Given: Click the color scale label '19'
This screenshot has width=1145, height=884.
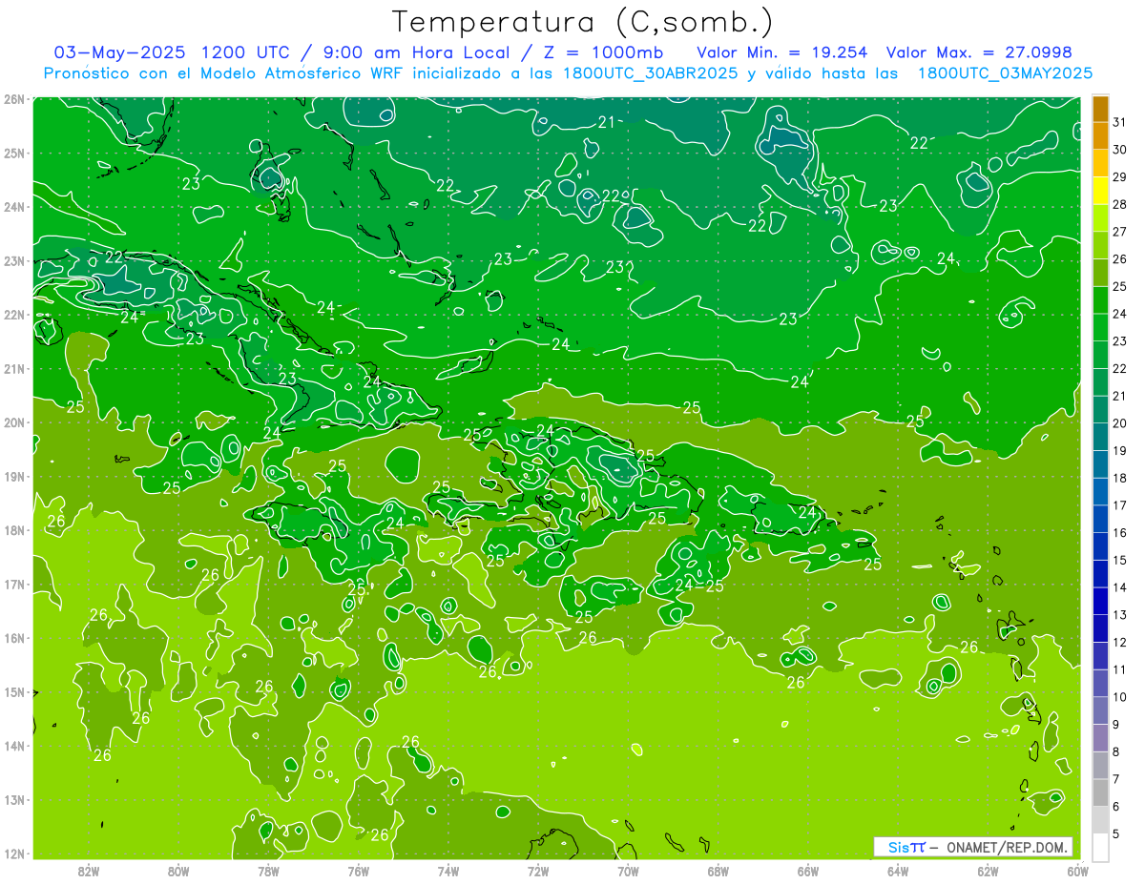Looking at the screenshot, I should click(1120, 450).
